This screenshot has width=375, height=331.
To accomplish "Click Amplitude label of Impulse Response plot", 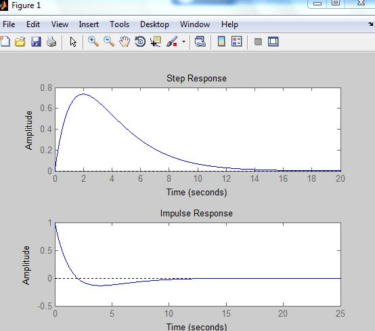I will [x=26, y=265].
